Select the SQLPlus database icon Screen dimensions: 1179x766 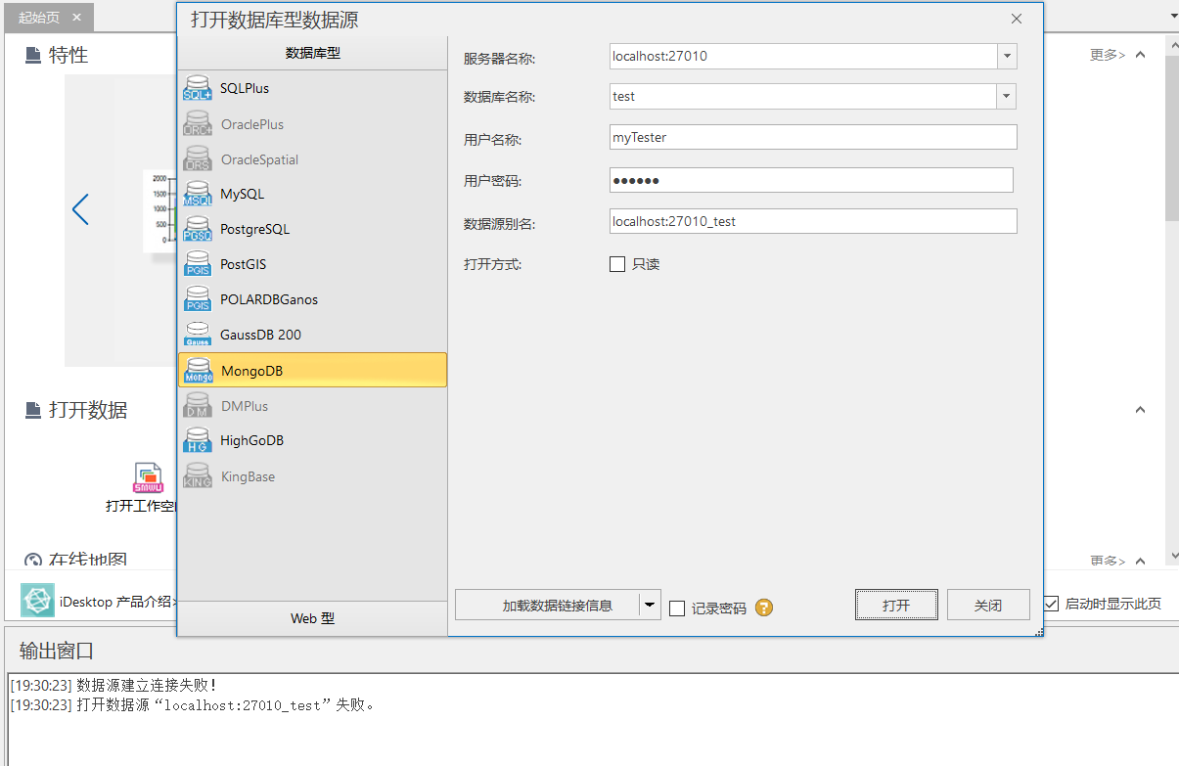pyautogui.click(x=198, y=88)
